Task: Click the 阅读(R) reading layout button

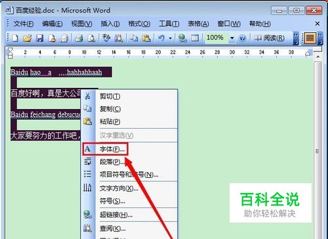Action: click(270, 38)
